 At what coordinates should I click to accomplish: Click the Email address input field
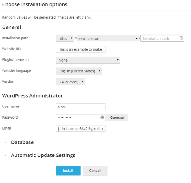coord(80,129)
